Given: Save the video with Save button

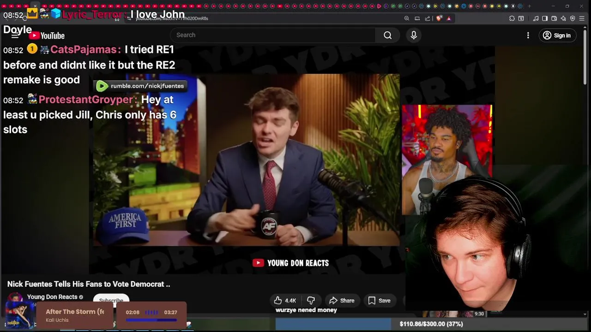Looking at the screenshot, I should pos(380,301).
